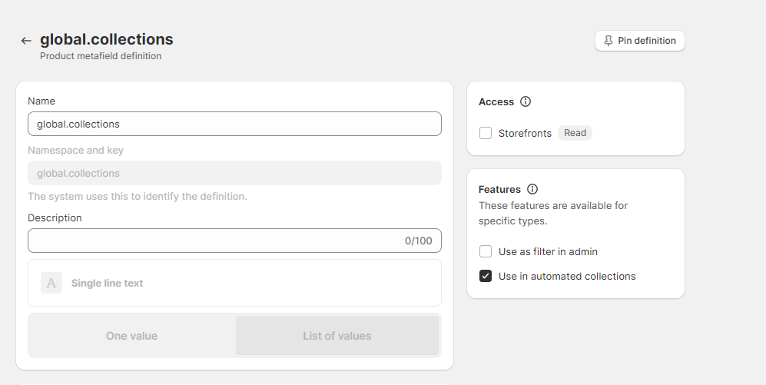Enable the Storefronts access checkbox
The height and width of the screenshot is (385, 766).
[486, 133]
